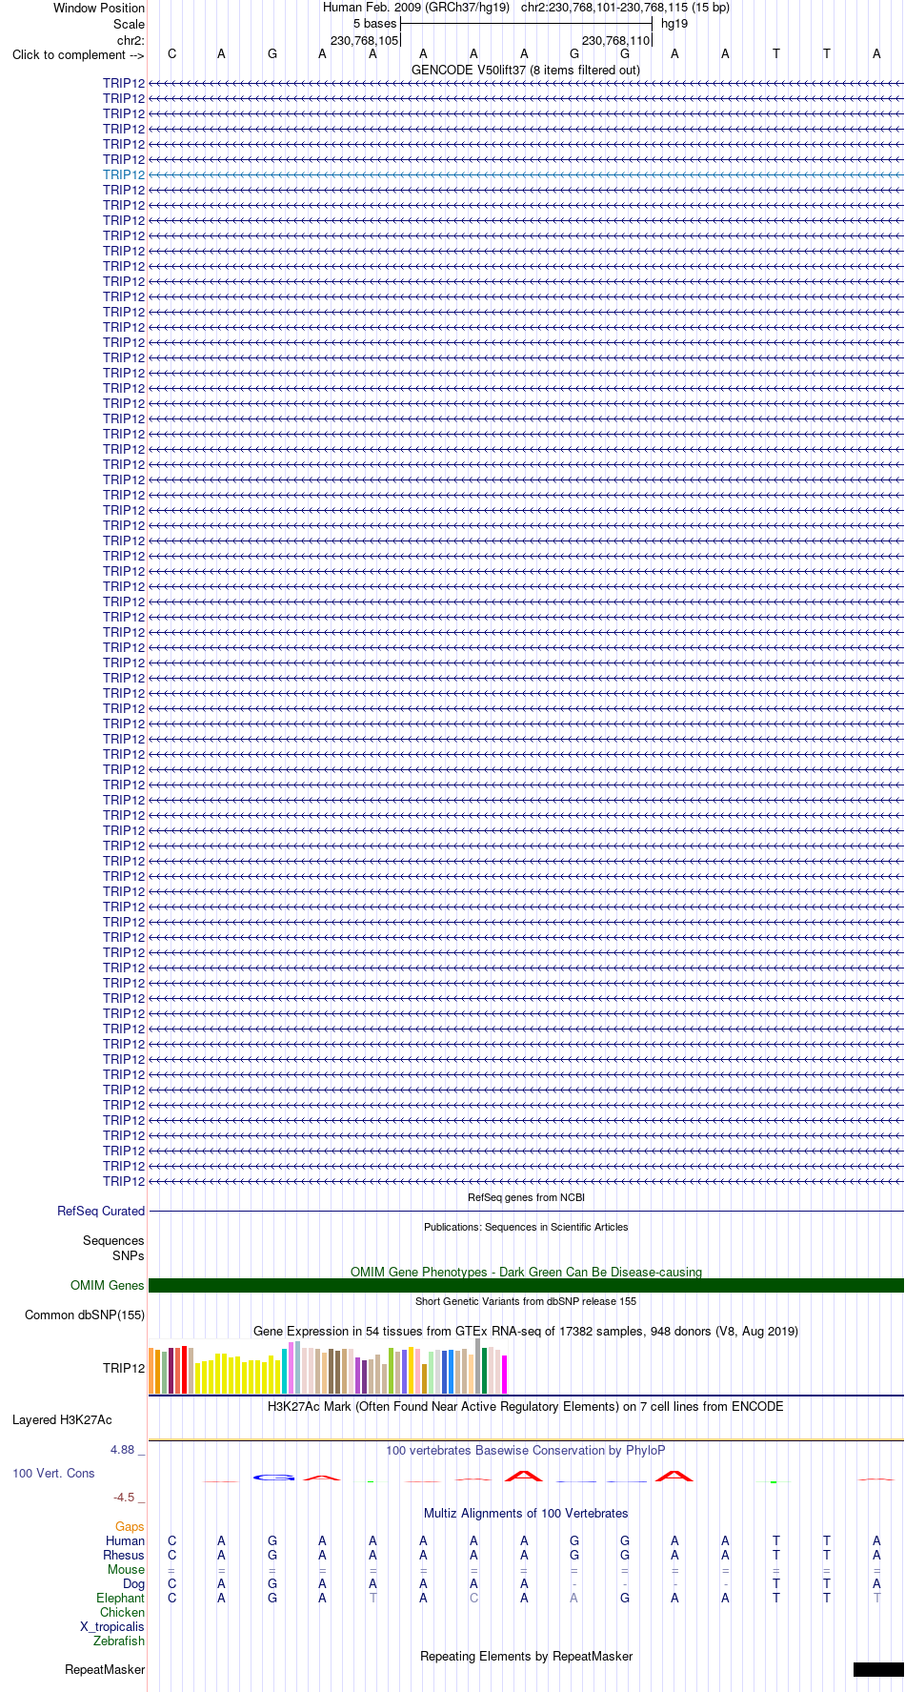The image size is (905, 1692).
Task: Click the black RepeatMasker element block
Action: point(878,1669)
